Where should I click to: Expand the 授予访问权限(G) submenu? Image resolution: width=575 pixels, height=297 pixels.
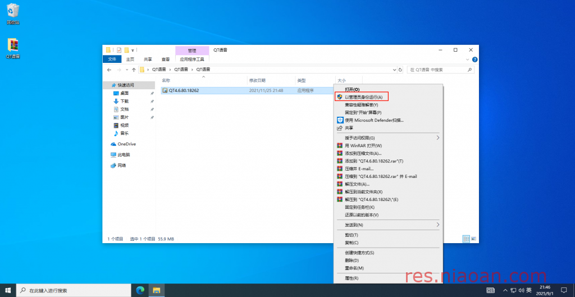[389, 138]
